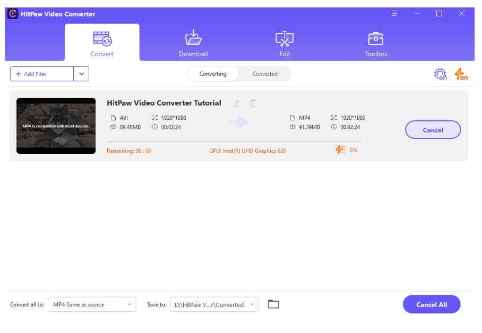Image resolution: width=482 pixels, height=333 pixels.
Task: Open the Convert tab
Action: pos(102,43)
